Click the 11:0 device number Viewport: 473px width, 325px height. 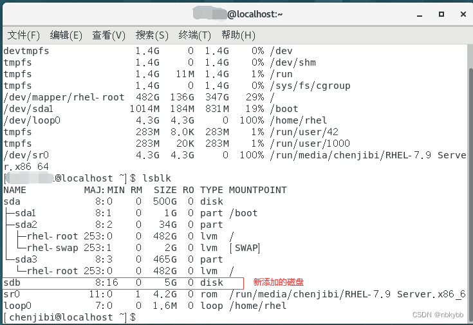click(101, 294)
